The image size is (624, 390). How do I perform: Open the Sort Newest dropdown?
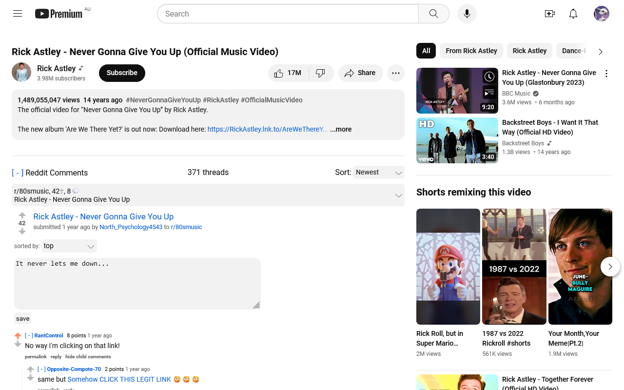point(379,173)
